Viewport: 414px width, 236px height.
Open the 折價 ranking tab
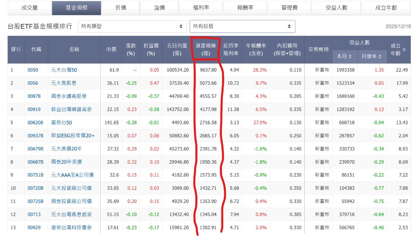click(121, 8)
